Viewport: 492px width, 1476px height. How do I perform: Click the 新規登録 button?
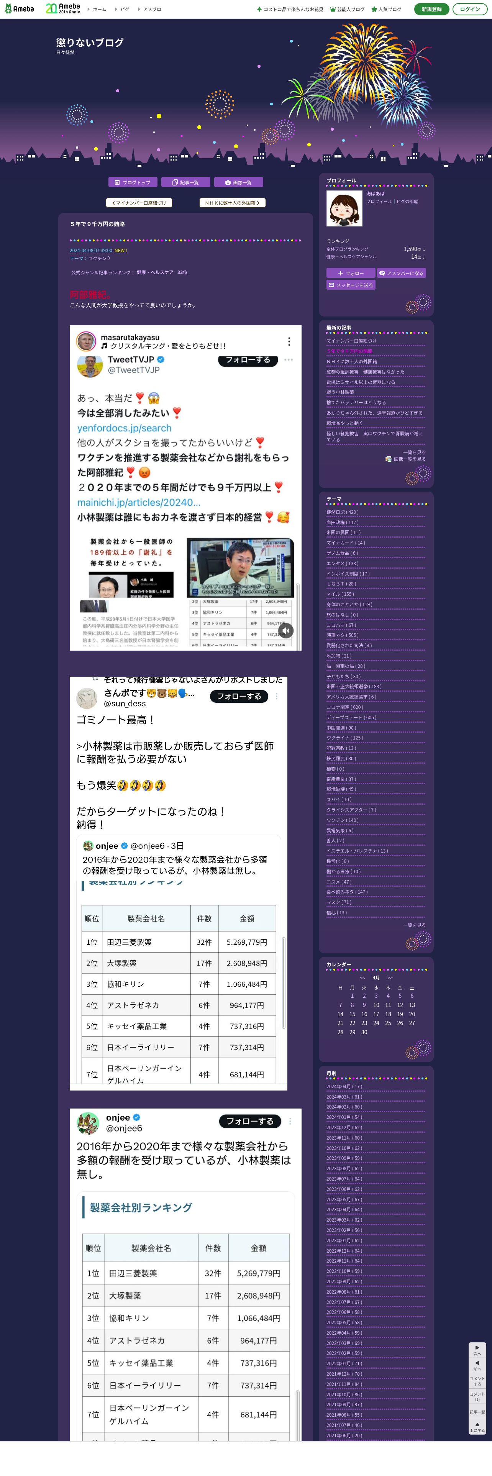coord(431,9)
